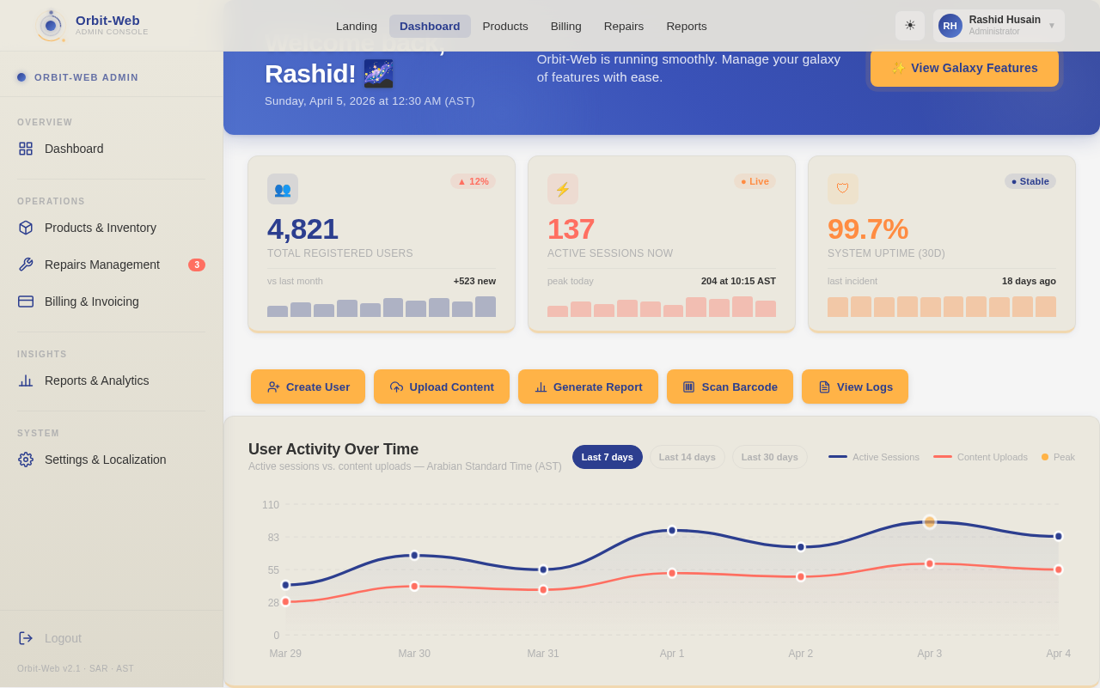Open the Landing nav item
The image size is (1100, 688).
[x=357, y=26]
